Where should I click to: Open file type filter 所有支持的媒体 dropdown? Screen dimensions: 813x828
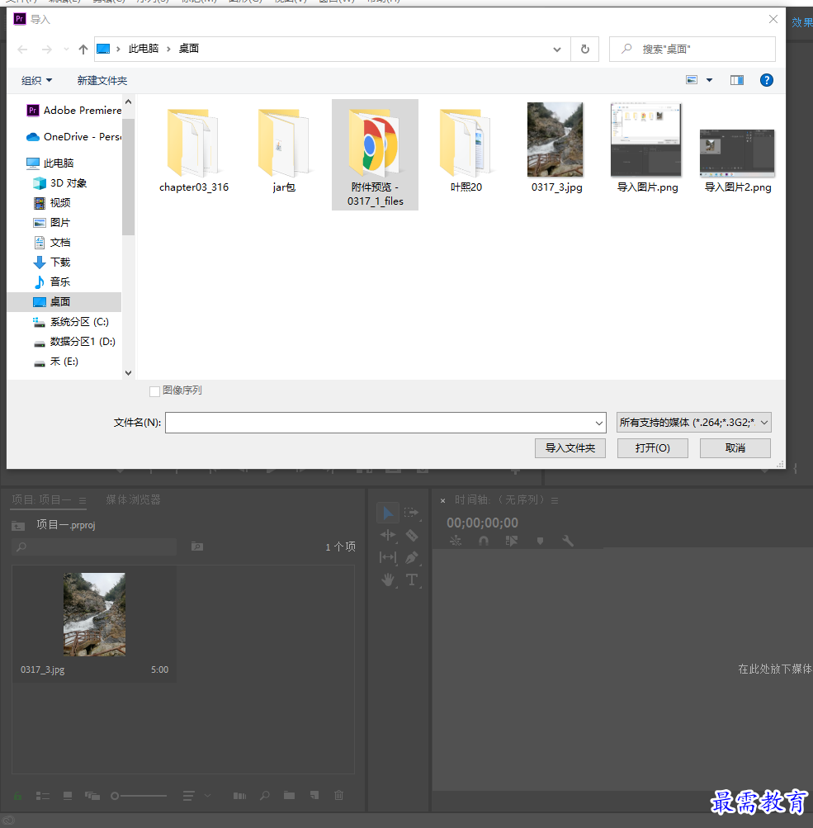(x=693, y=423)
